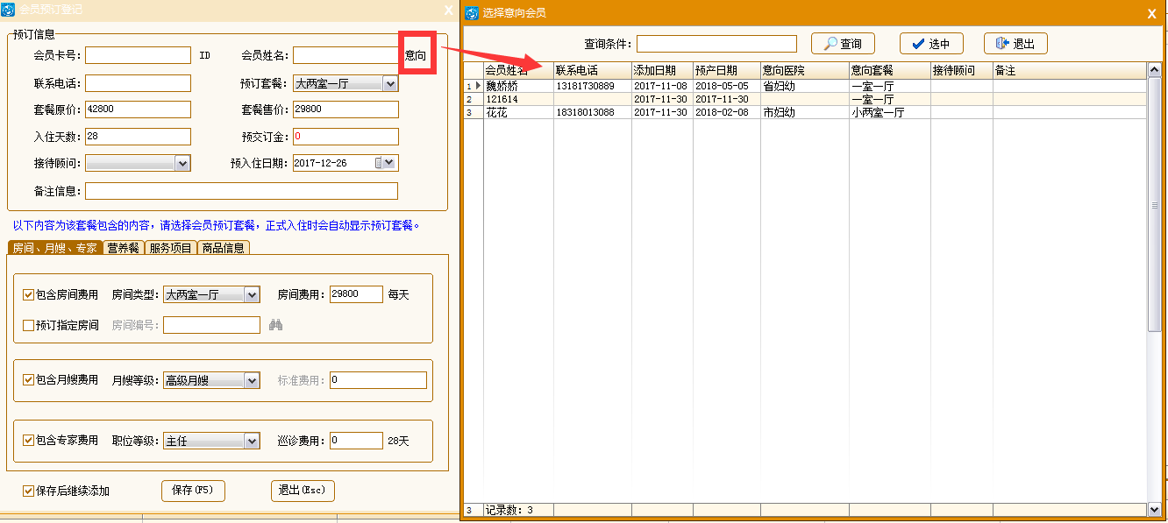
Task: Click the app icon in 选择意向会员 title bar
Action: coord(472,12)
